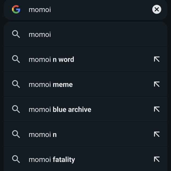Choose the 'momoi n word' suggestion

click(85, 59)
